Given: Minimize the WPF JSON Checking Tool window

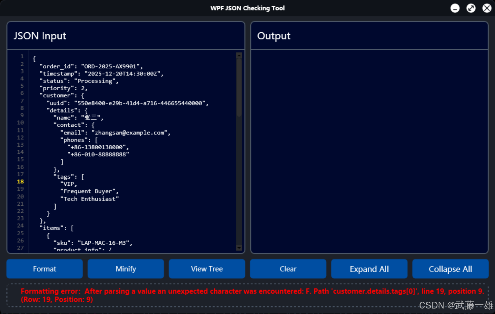Looking at the screenshot, I should coord(455,8).
